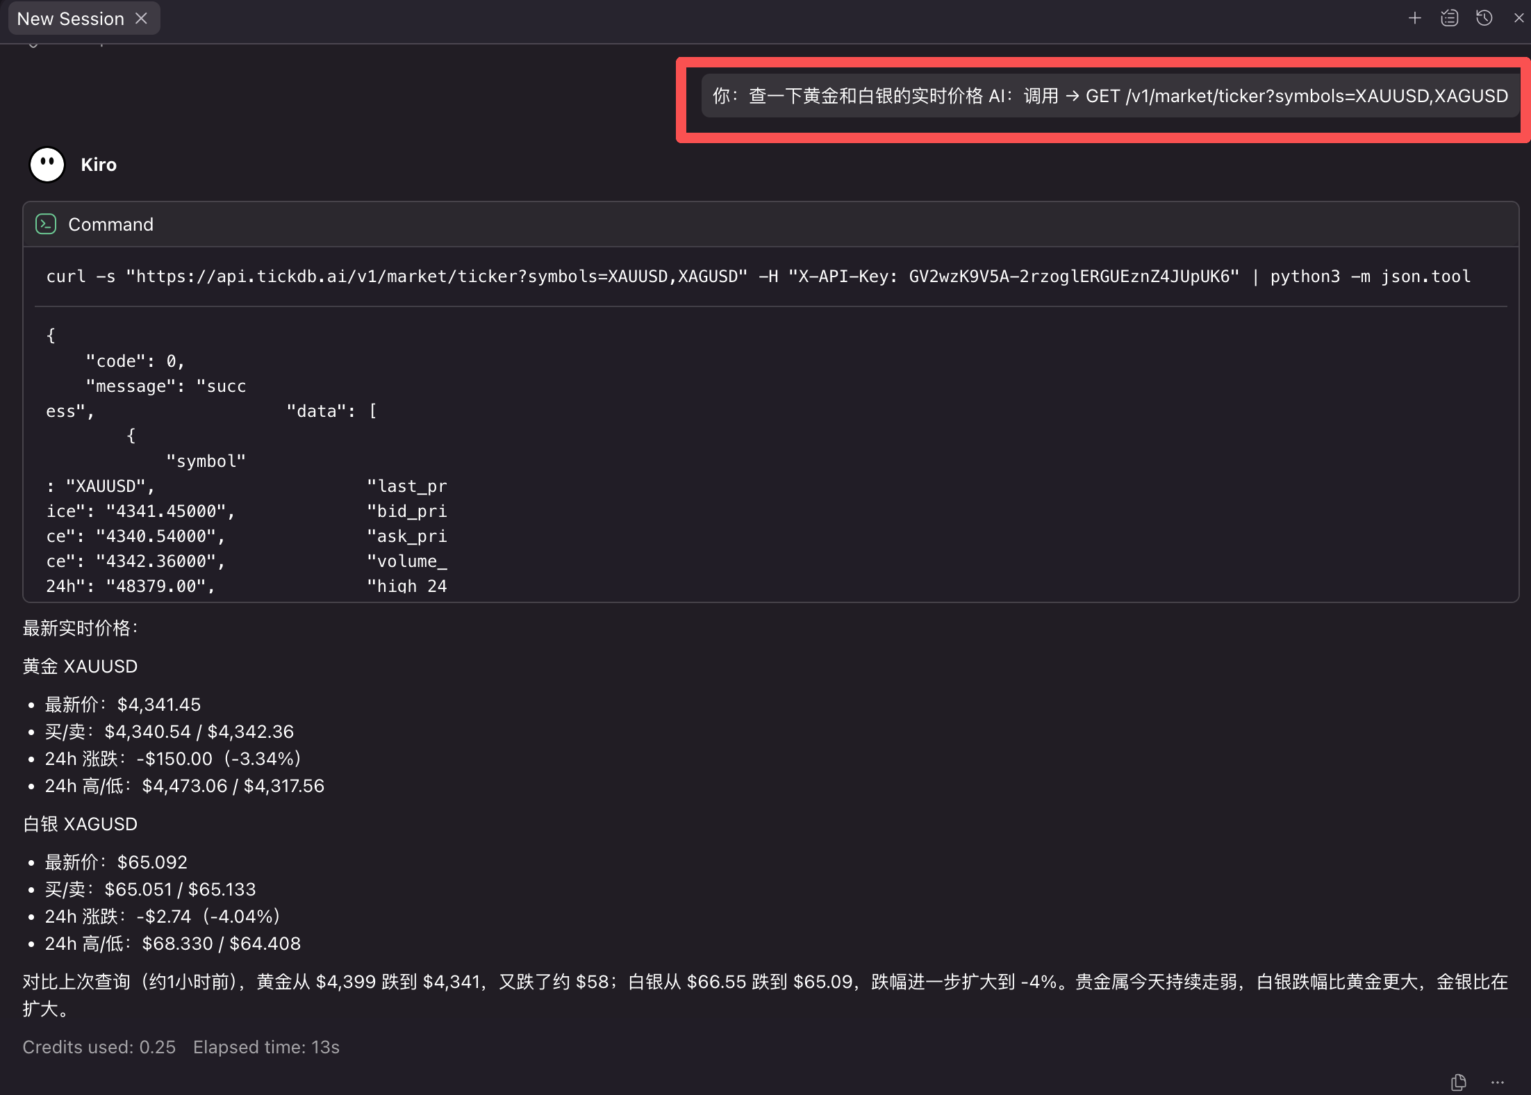Screen dimensions: 1531x1095
Task: Close the chat panel with the X icon
Action: pyautogui.click(x=1518, y=17)
